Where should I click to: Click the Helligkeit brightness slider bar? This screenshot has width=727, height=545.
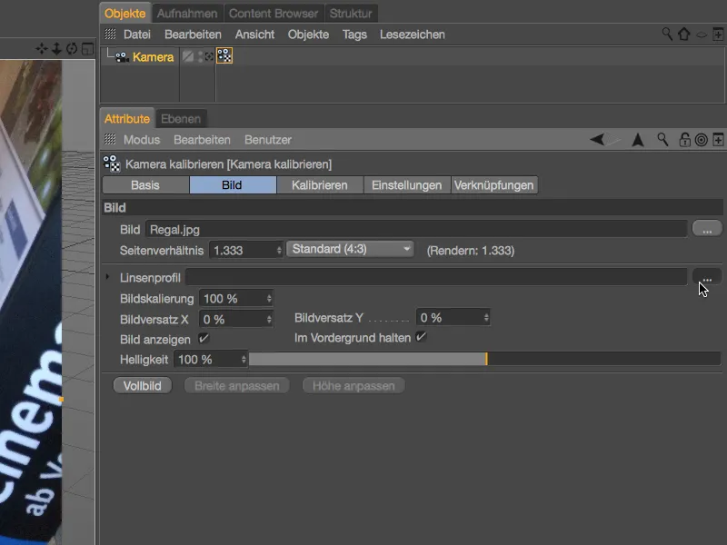(484, 359)
